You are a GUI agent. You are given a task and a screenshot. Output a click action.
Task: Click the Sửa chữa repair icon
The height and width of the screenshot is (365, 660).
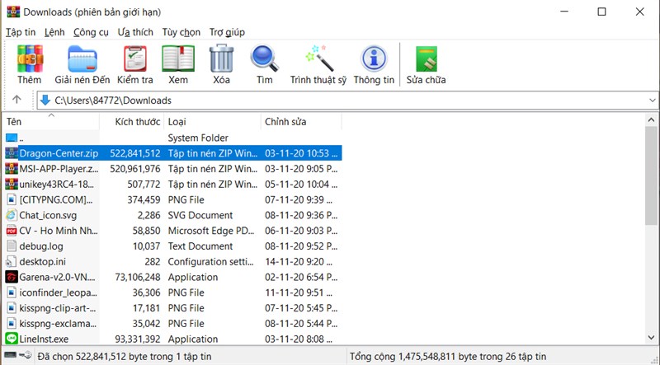427,58
